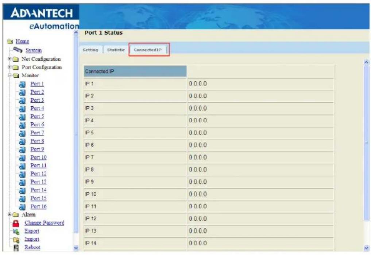Viewport: 371px width, 255px height.
Task: Click the IP 14 row label
Action: [90, 243]
